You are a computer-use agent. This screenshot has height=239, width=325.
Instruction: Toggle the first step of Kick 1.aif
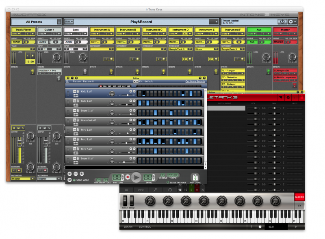[140, 103]
